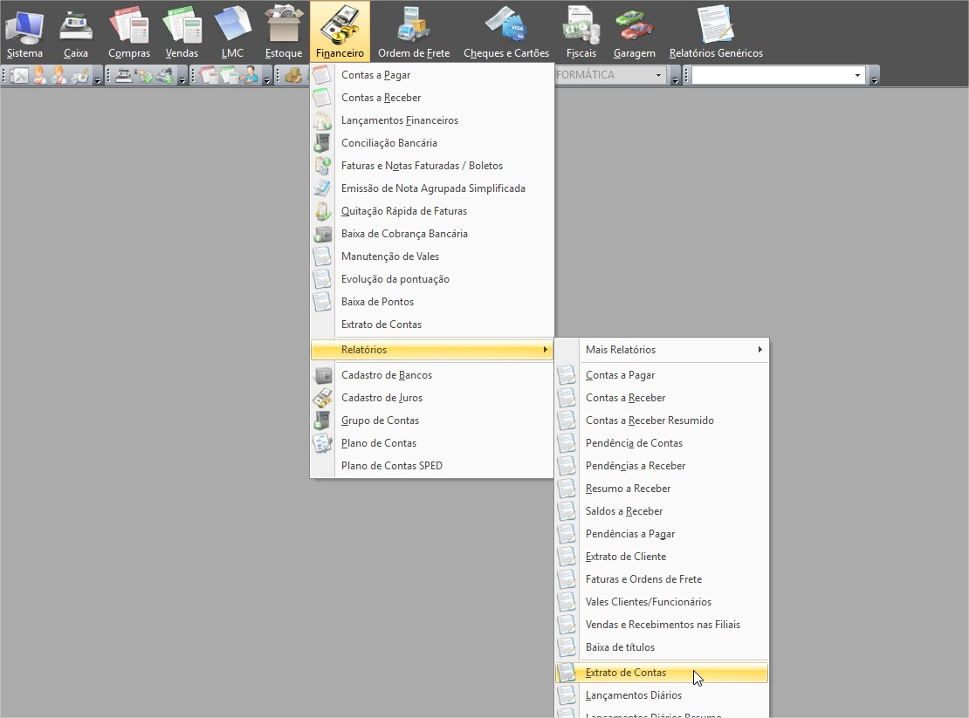969x718 pixels.
Task: Open Vales Clientes/Funcionários report
Action: coord(662,602)
